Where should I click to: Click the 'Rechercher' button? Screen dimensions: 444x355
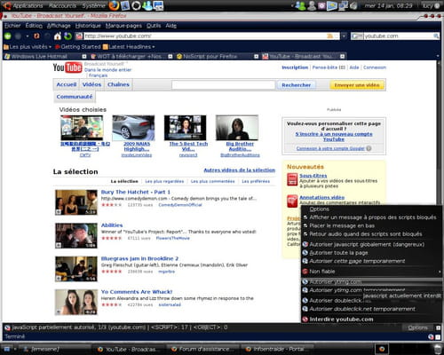pos(296,85)
